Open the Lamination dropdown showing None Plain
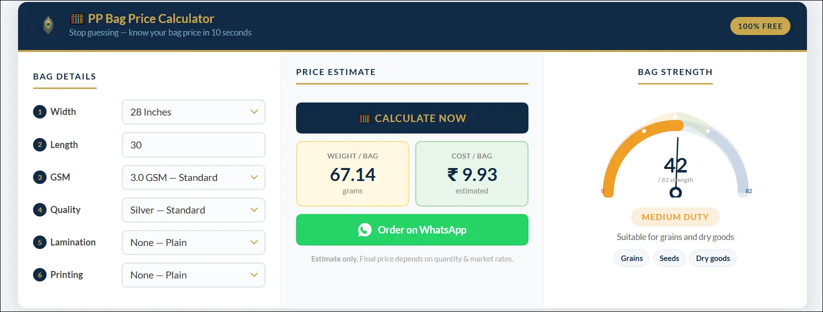 [193, 242]
